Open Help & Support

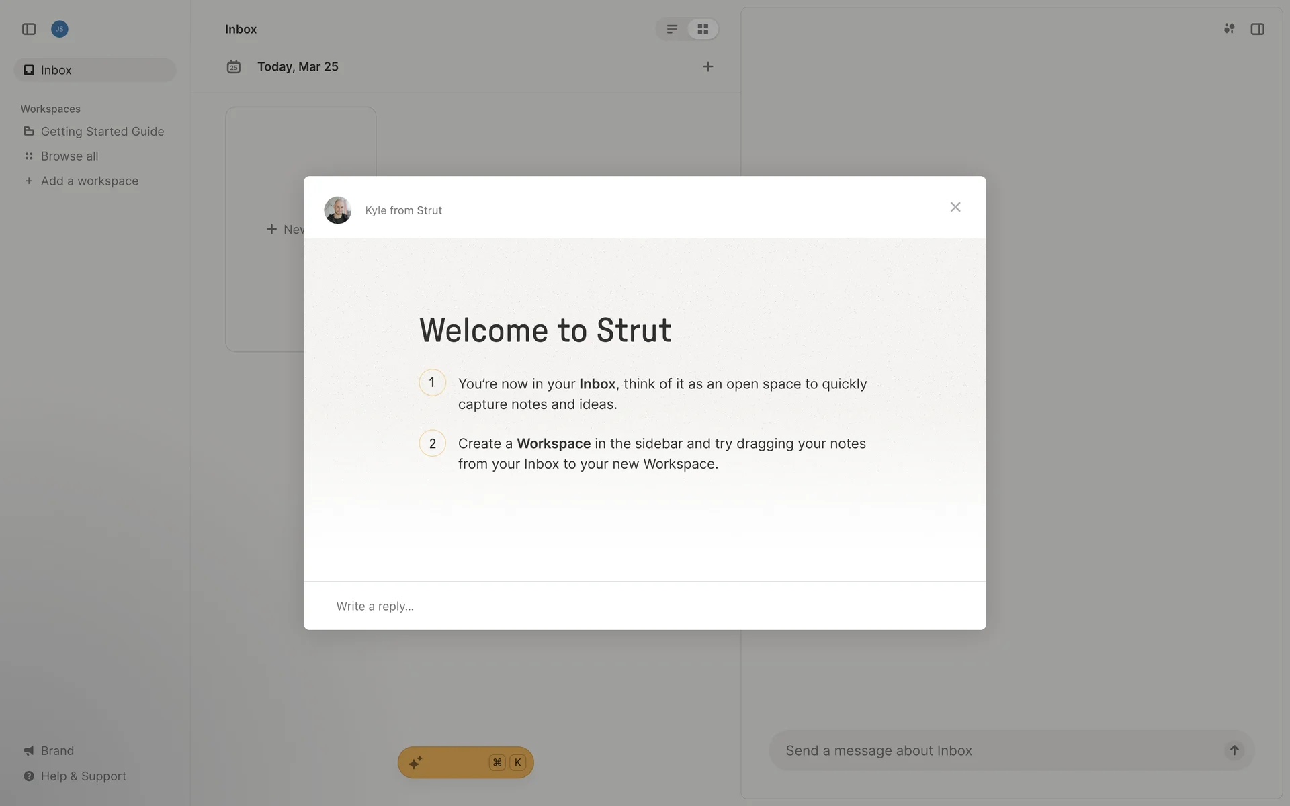coord(83,776)
